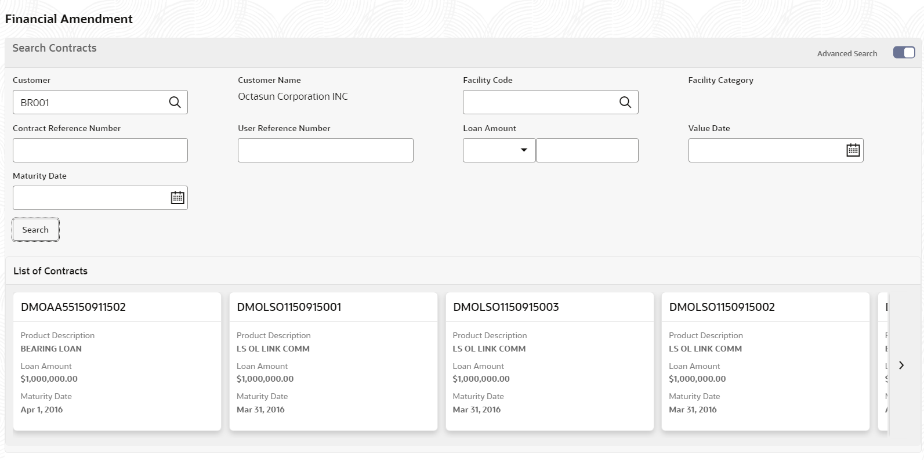The height and width of the screenshot is (460, 924).
Task: Click the Value Date text input
Action: click(766, 150)
